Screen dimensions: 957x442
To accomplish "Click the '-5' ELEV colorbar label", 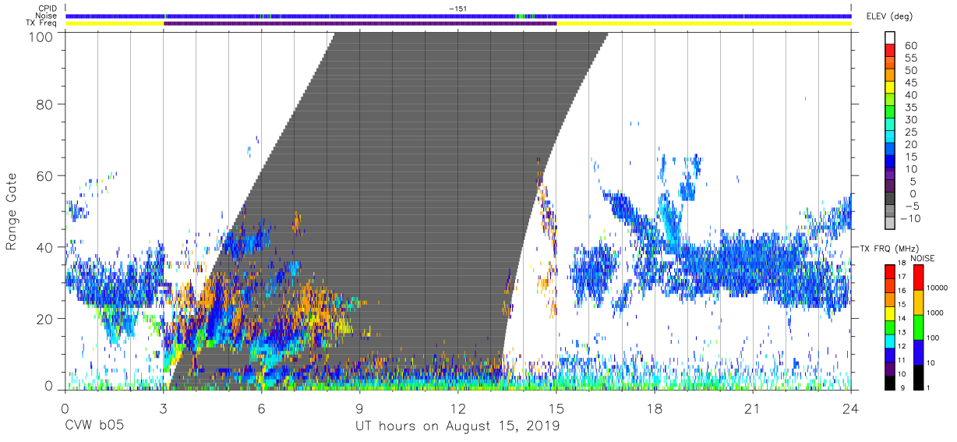I will [910, 206].
